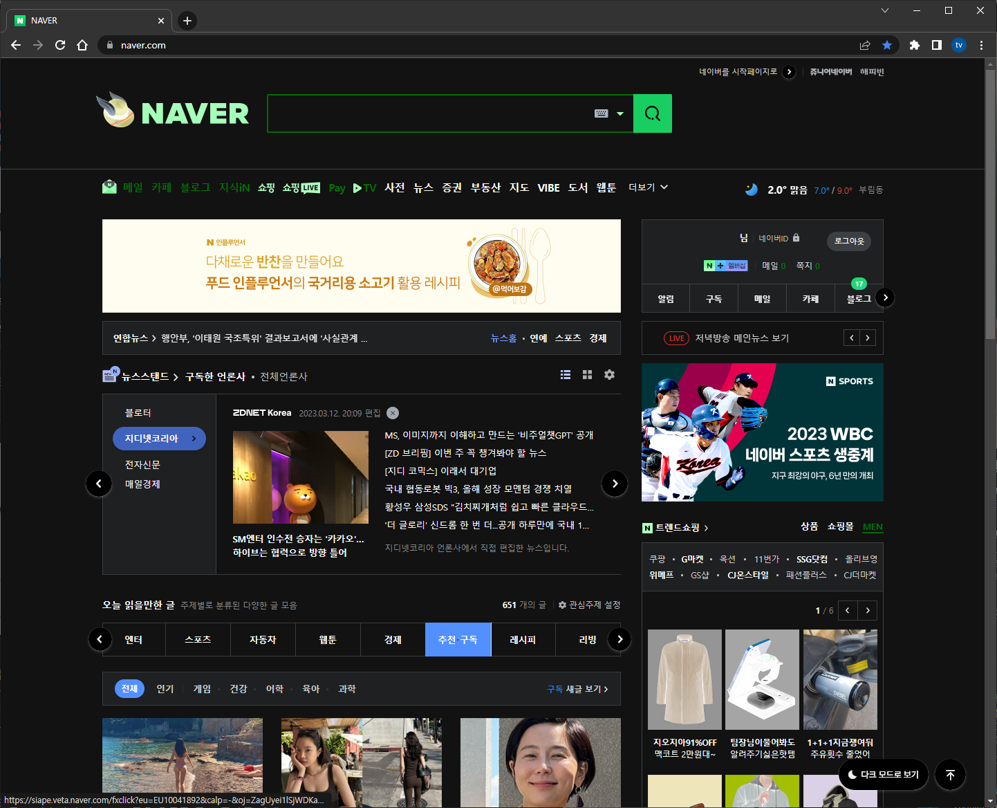Viewport: 997px width, 808px height.
Task: Open the on-screen keyboard icon in search box
Action: pos(602,113)
